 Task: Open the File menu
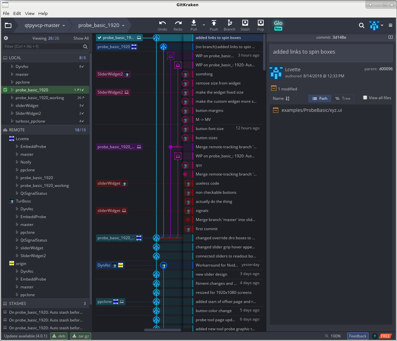coord(6,13)
